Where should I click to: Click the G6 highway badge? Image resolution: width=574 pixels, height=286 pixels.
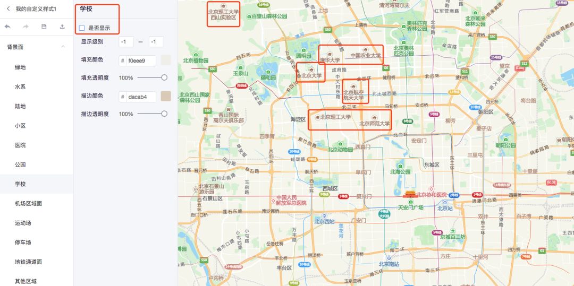click(385, 68)
